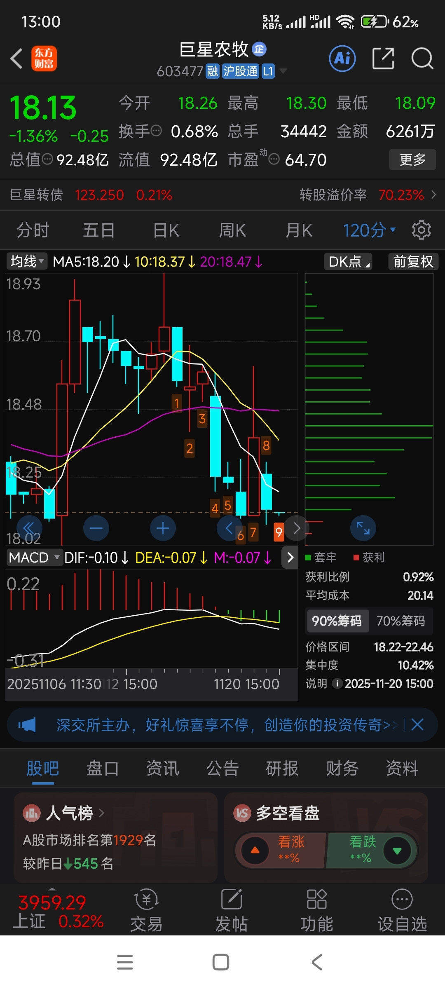The width and height of the screenshot is (445, 989).
Task: Tap the 东方财富 app logo
Action: click(44, 58)
